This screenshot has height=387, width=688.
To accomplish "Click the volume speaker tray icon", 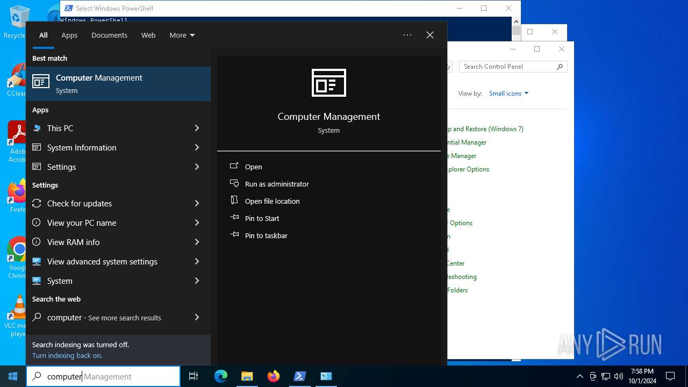I will (x=619, y=376).
